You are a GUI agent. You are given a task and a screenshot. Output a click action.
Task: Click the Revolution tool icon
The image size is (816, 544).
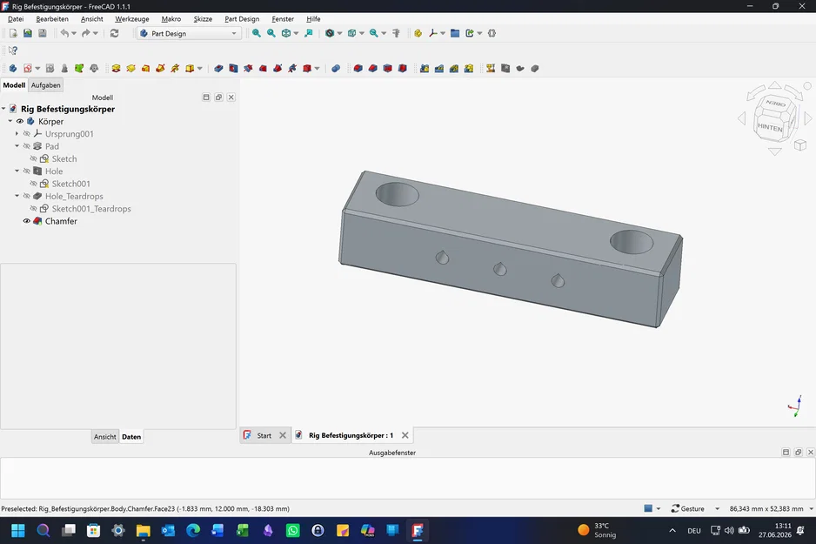130,68
